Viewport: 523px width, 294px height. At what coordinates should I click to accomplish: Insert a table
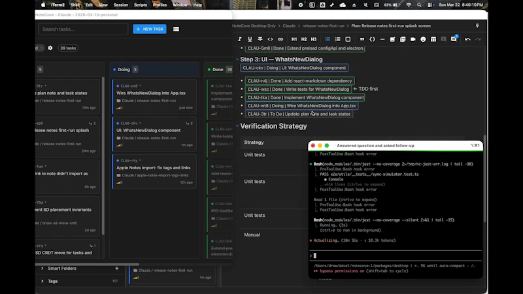point(433,39)
